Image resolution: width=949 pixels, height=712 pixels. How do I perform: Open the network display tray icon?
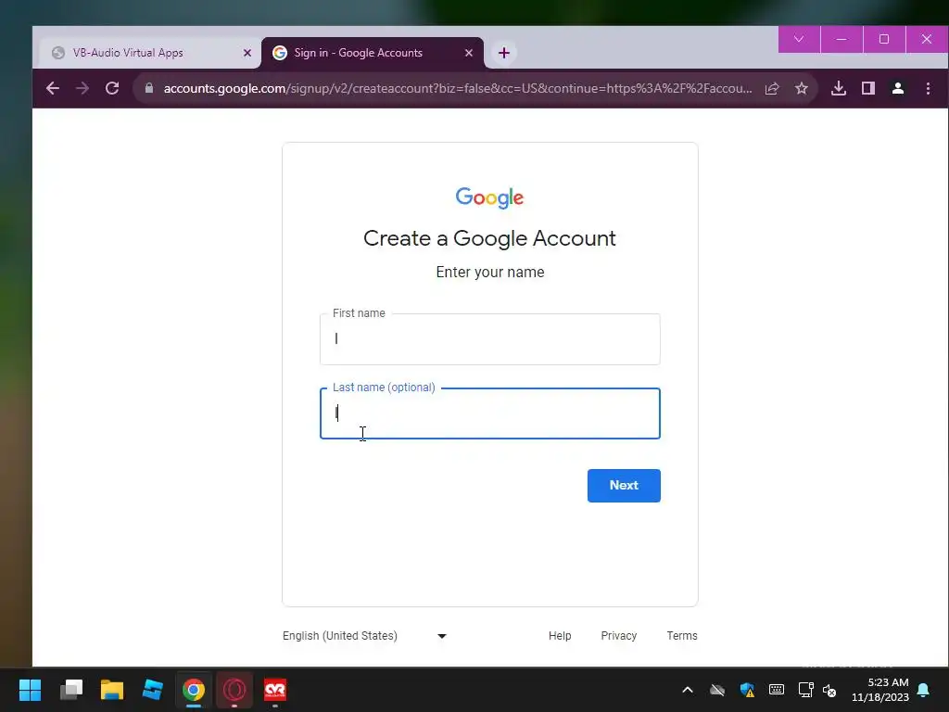pyautogui.click(x=805, y=690)
